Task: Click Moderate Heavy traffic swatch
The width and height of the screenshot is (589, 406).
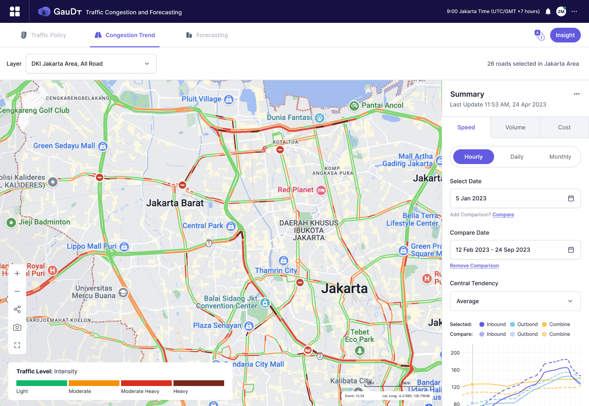Action: click(x=146, y=383)
